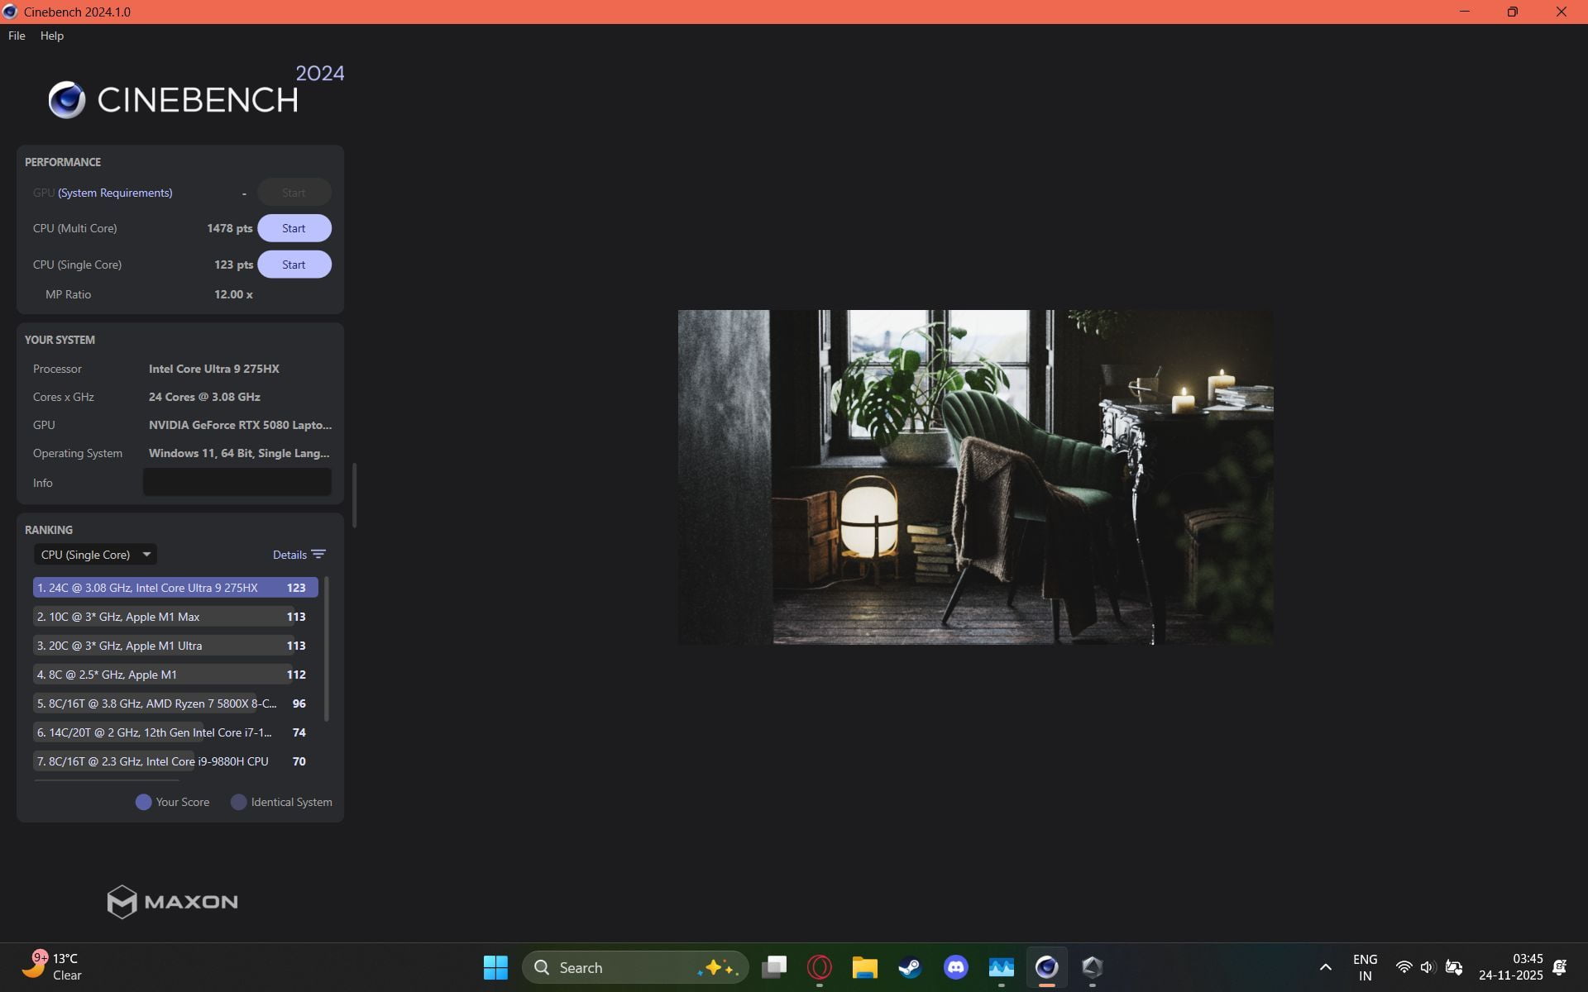Click the left panel vertical scrollbar
Viewport: 1588px width, 992px height.
pos(354,494)
